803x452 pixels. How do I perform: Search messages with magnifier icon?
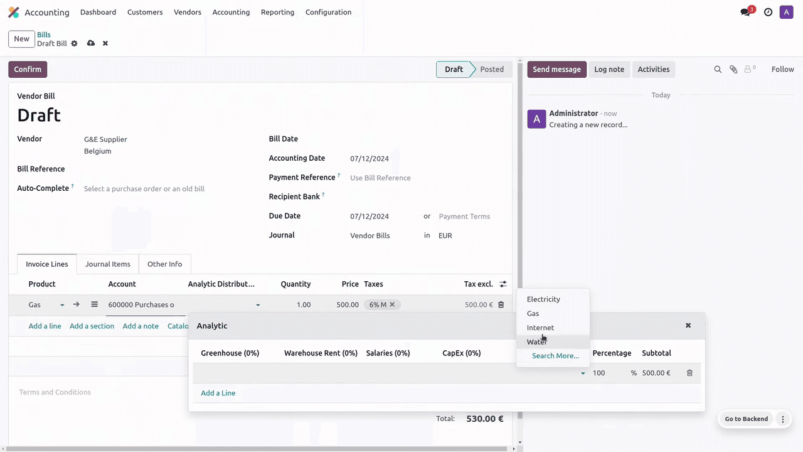click(x=718, y=70)
